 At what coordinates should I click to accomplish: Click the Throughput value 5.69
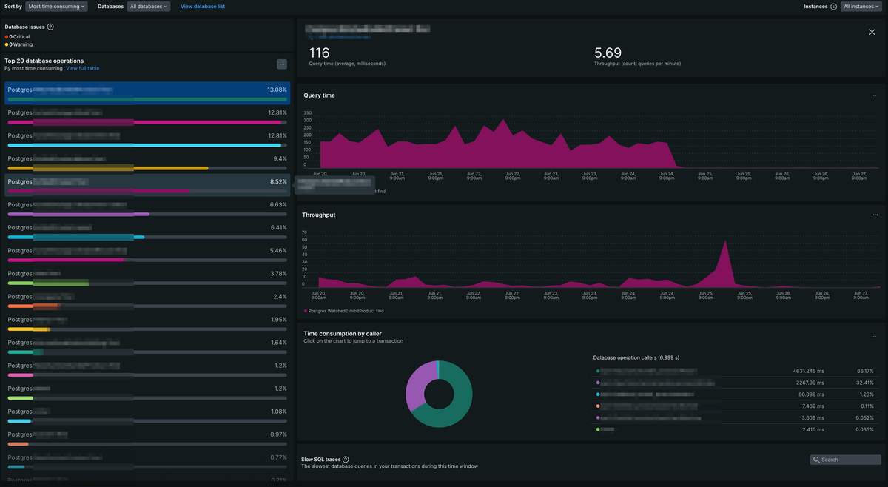(x=608, y=53)
